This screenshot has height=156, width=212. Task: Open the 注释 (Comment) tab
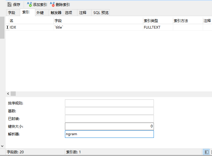(x=84, y=13)
